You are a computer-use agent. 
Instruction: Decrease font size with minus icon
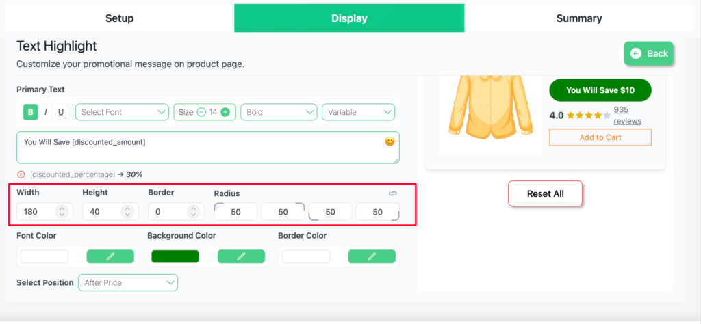point(201,112)
